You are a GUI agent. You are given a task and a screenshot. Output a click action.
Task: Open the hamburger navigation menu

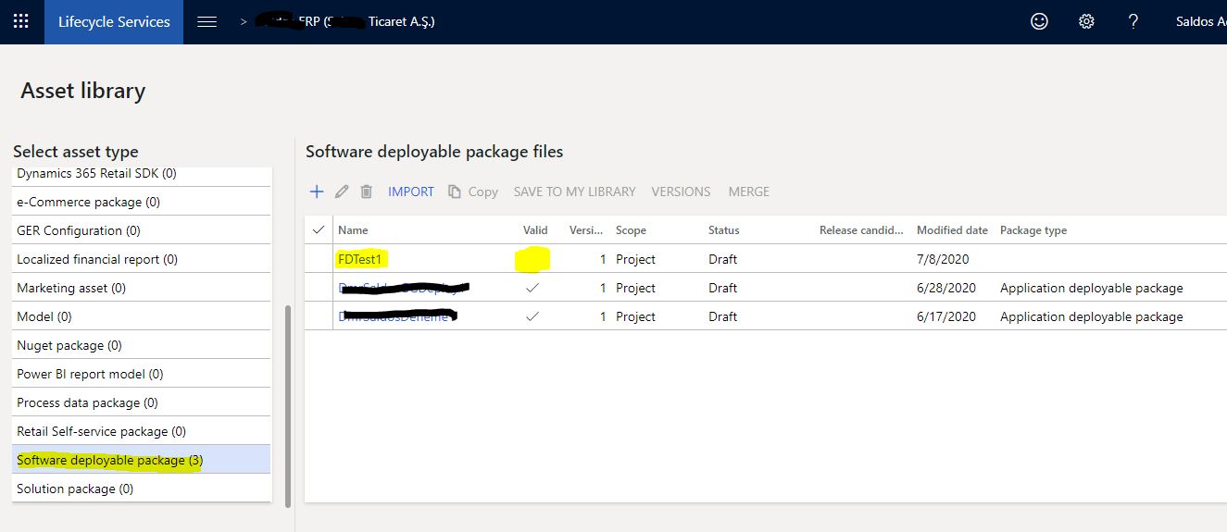[x=207, y=22]
